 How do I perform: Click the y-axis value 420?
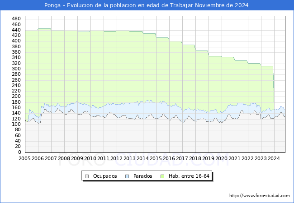click(x=16, y=35)
